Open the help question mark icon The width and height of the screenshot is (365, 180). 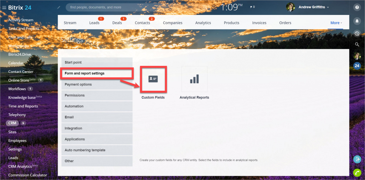(x=357, y=7)
